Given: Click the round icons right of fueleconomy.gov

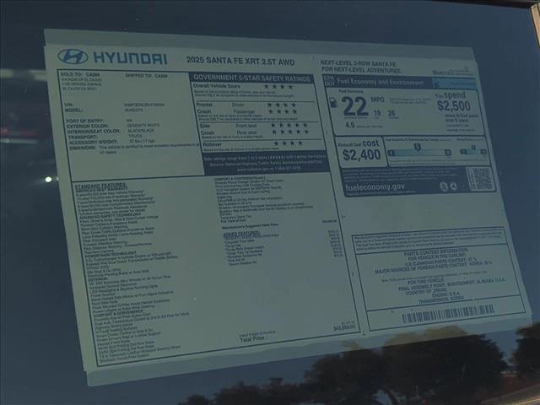Looking at the screenshot, I should coord(448,186).
